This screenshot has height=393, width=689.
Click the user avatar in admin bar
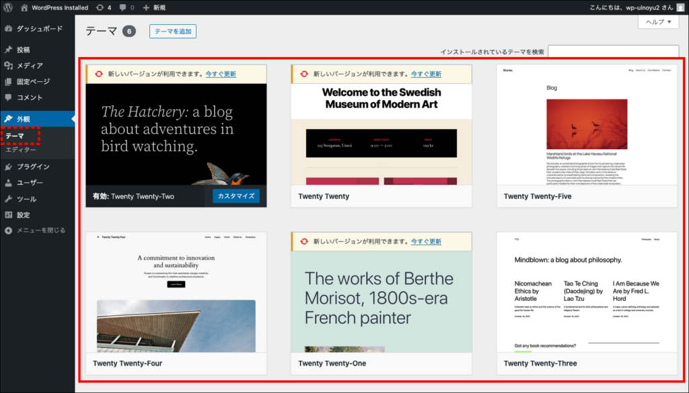click(680, 7)
